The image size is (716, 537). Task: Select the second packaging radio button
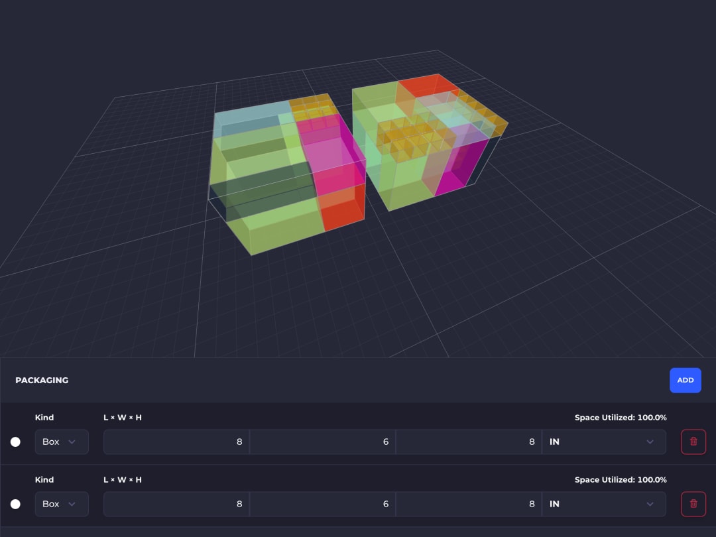pyautogui.click(x=15, y=504)
